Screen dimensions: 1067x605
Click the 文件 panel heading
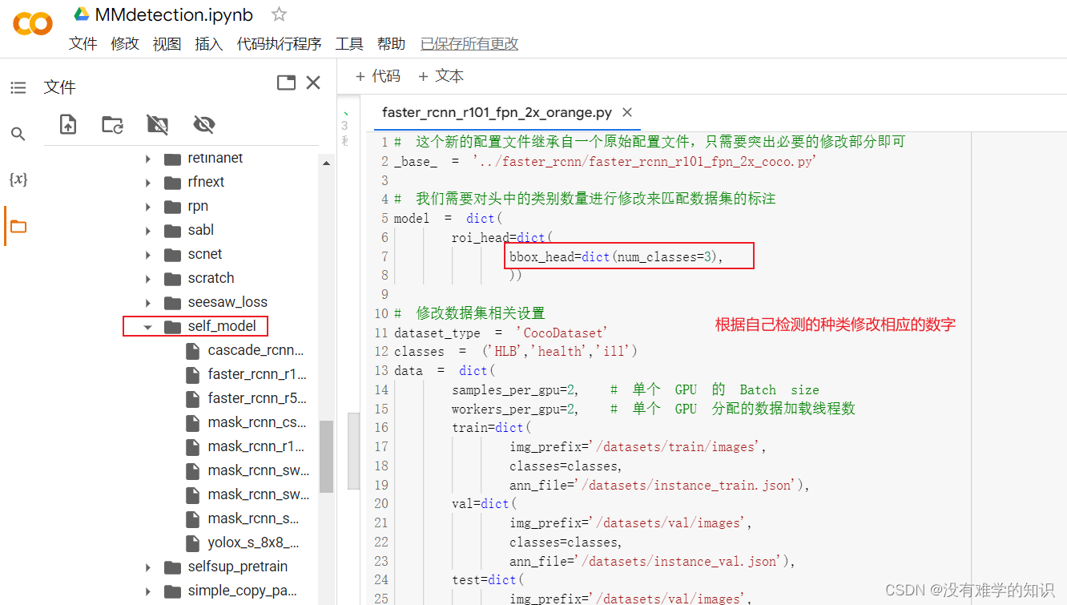60,87
